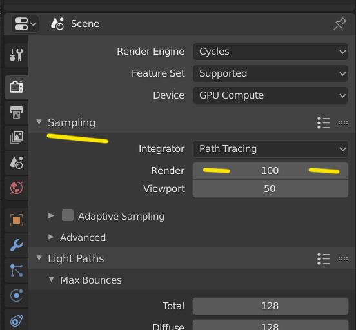Image resolution: width=356 pixels, height=330 pixels.
Task: Expand the Adaptive Sampling subpanel
Action: pyautogui.click(x=51, y=216)
